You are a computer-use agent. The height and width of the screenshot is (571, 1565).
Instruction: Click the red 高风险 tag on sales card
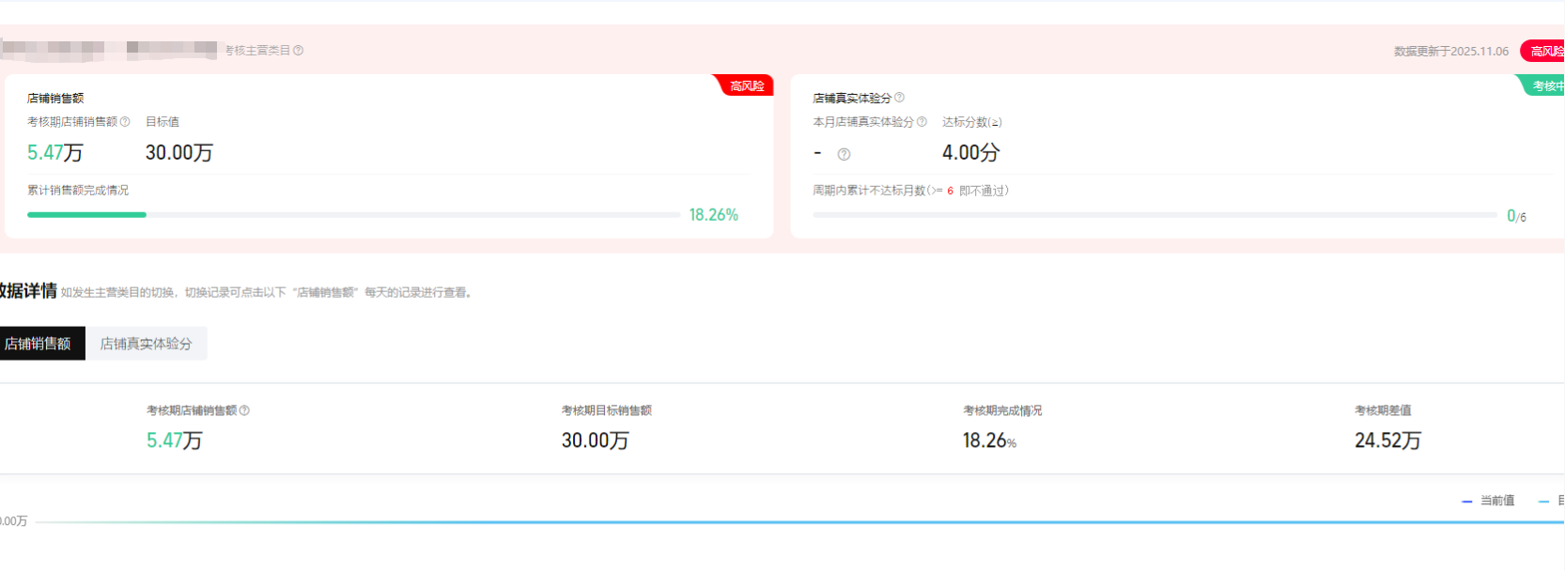click(x=747, y=85)
